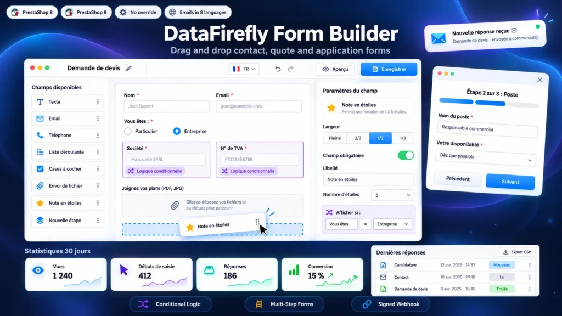Set width to Pleine
The width and height of the screenshot is (562, 316).
coord(335,138)
